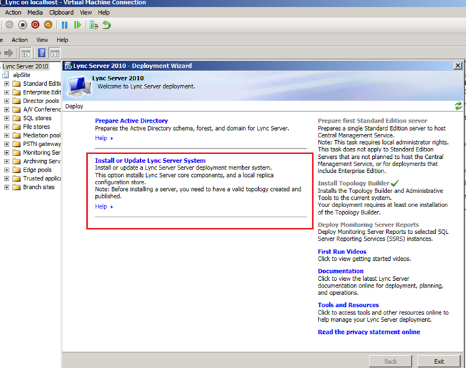Expand the Enterprise Edition tree node
Image resolution: width=466 pixels, height=368 pixels.
(x=7, y=93)
